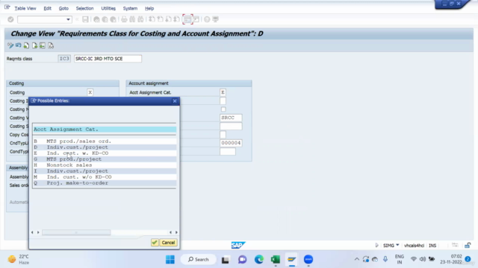Screen dimensions: 478x268
Task: Click the Print icon
Action: [124, 19]
